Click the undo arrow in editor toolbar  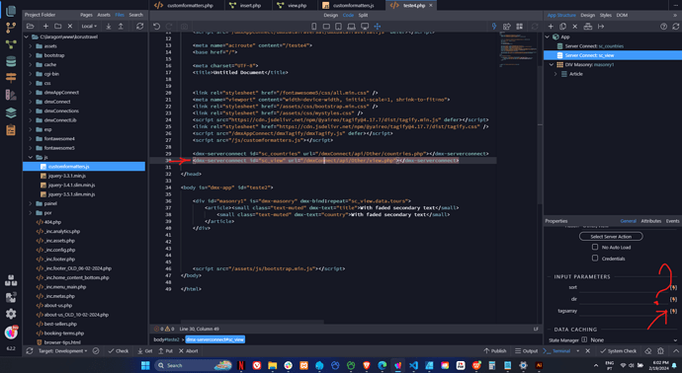pyautogui.click(x=156, y=27)
